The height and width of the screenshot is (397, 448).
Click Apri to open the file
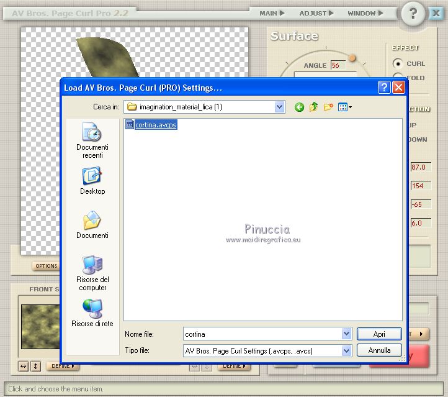tap(379, 334)
